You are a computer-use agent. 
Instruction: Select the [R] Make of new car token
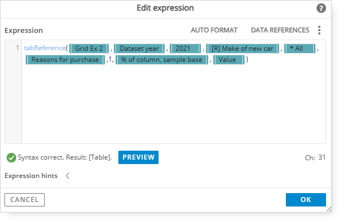242,49
